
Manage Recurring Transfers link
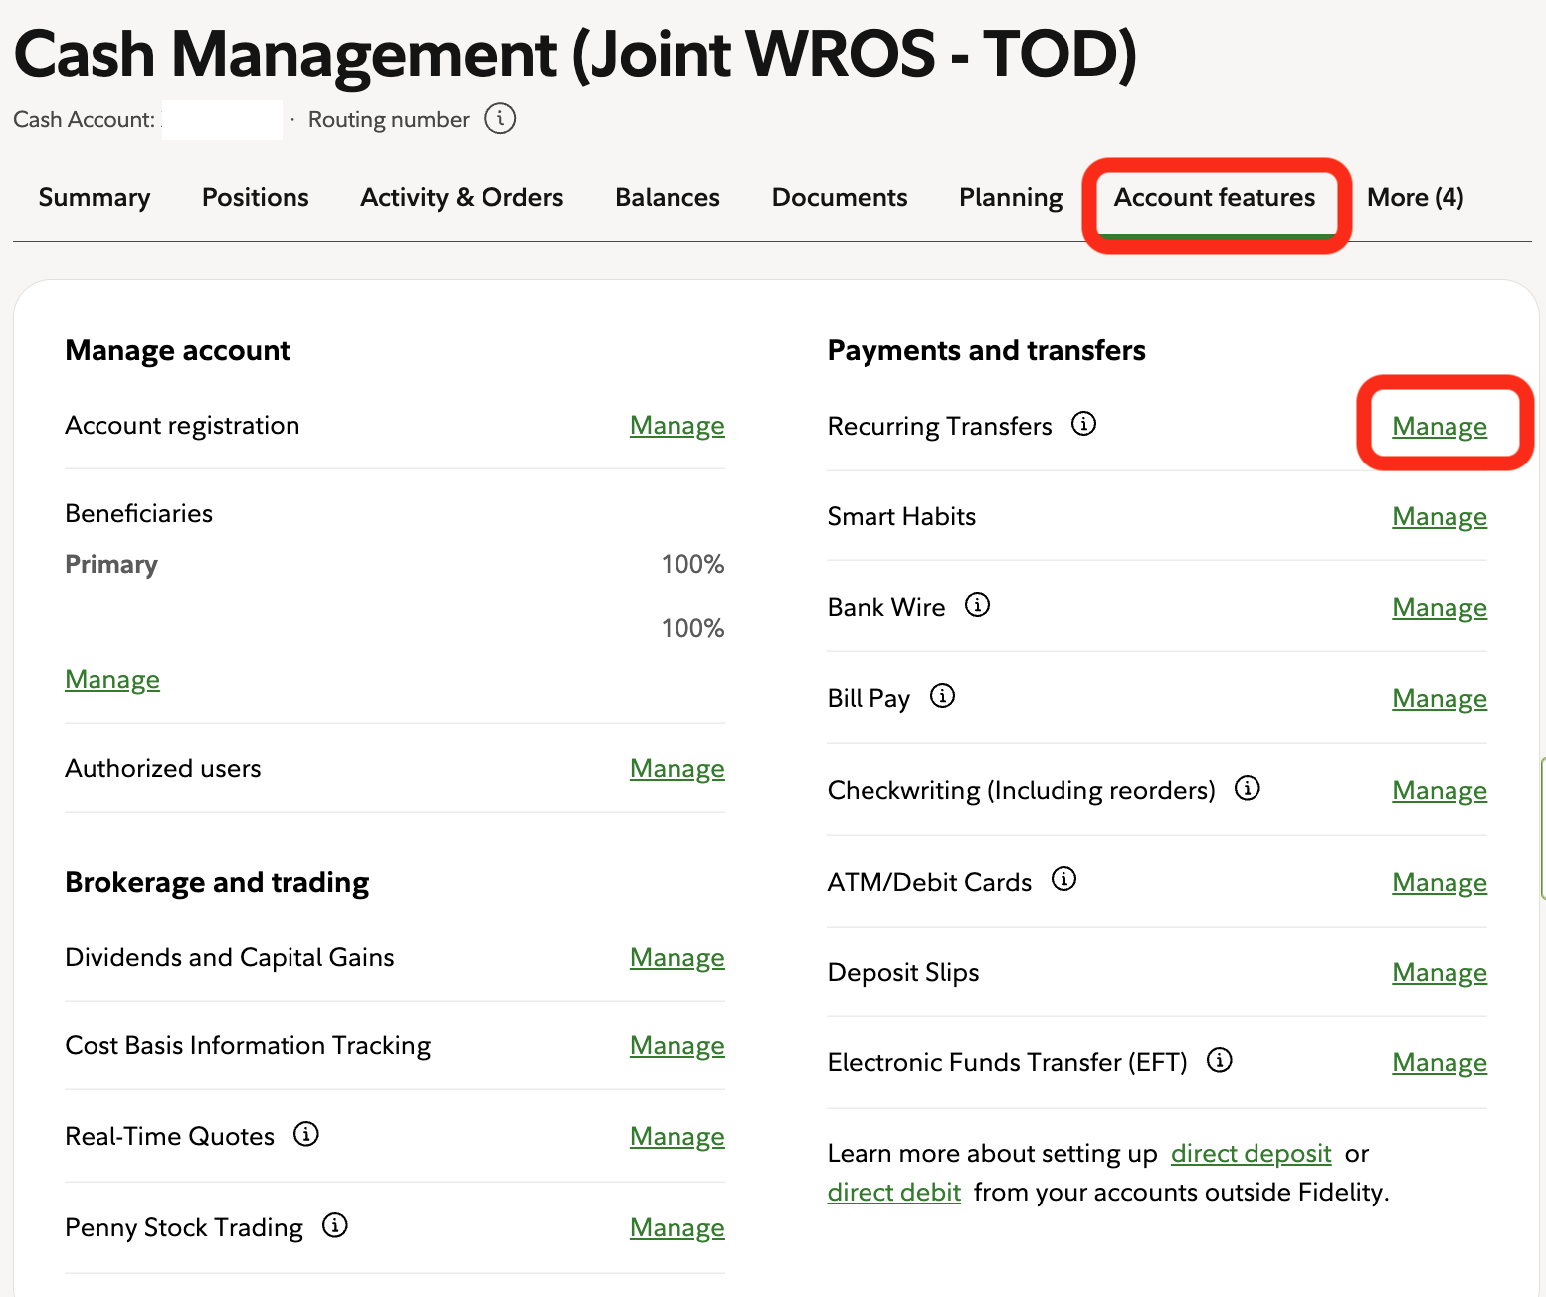(1439, 426)
